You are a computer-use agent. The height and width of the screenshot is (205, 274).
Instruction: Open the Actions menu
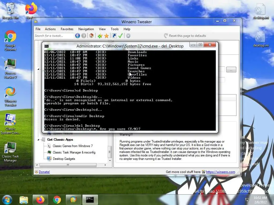50,29
